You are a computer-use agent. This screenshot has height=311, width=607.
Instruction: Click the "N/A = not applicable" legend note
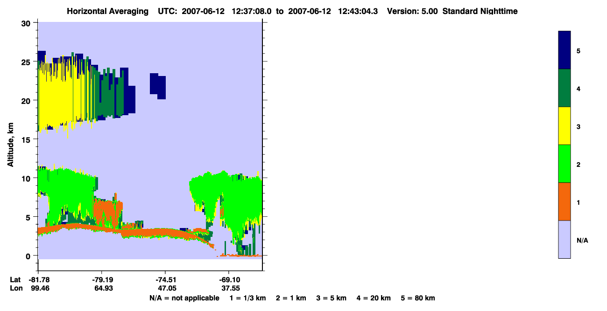pos(184,298)
